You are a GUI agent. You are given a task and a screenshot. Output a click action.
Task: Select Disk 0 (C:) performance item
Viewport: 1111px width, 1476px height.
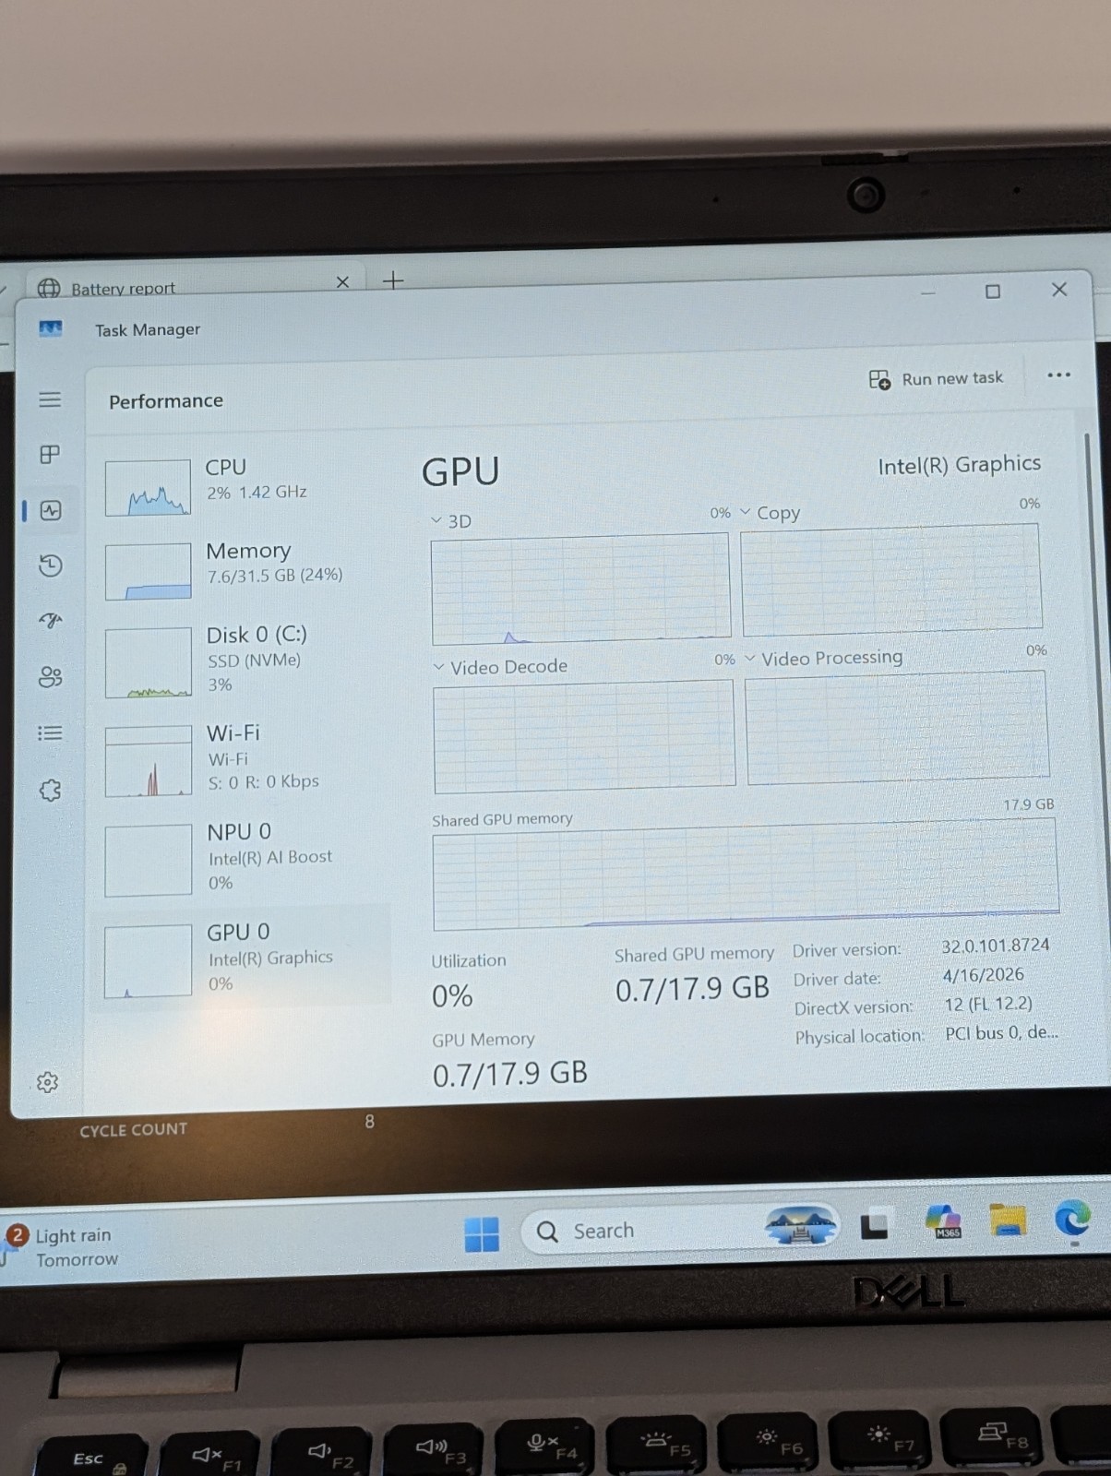pyautogui.click(x=242, y=661)
